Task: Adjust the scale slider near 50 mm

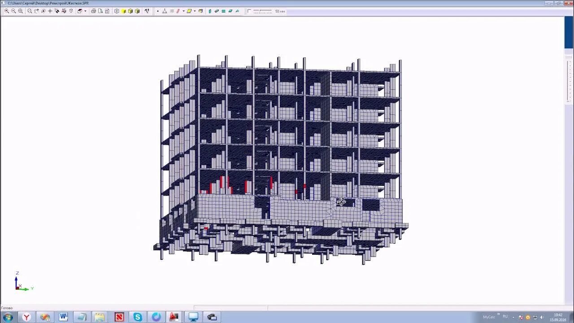Action: 263,11
